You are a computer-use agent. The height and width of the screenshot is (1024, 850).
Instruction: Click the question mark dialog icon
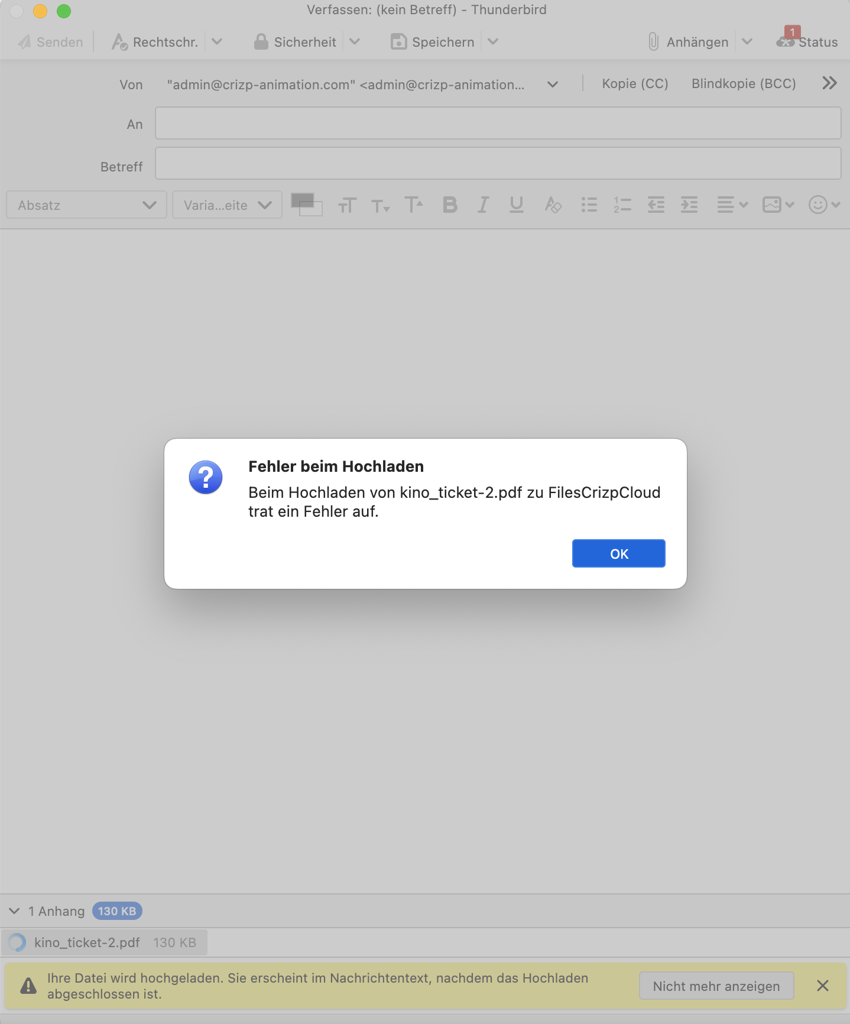[x=206, y=478]
